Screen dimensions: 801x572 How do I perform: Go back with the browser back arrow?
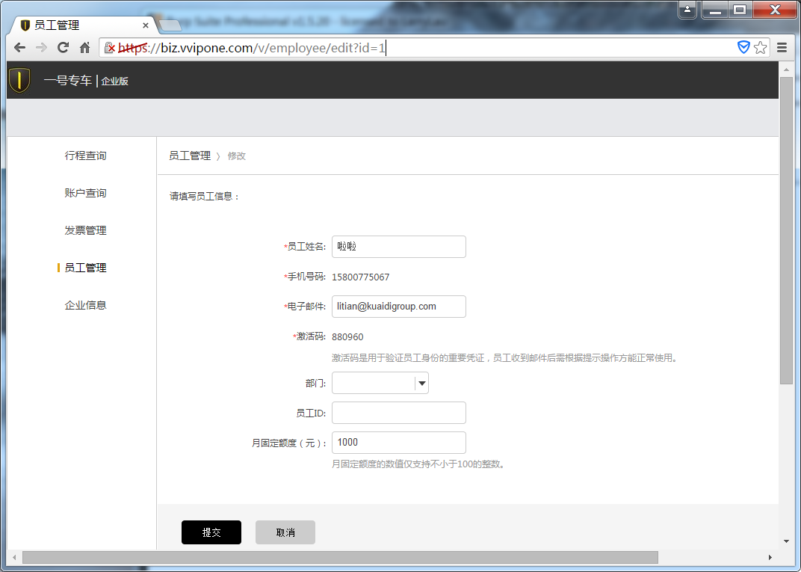click(x=19, y=48)
